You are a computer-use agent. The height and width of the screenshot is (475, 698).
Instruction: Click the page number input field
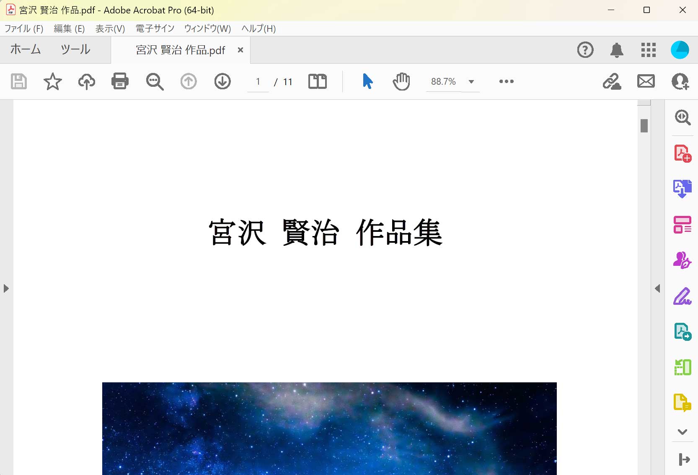click(x=258, y=82)
